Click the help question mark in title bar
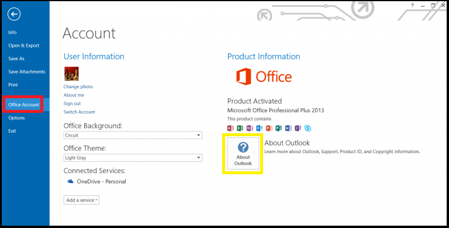 (x=412, y=5)
